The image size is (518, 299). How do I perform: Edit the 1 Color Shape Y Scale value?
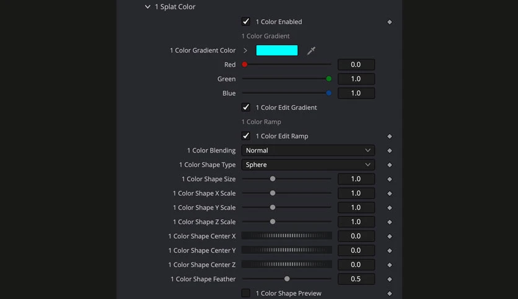pyautogui.click(x=356, y=208)
